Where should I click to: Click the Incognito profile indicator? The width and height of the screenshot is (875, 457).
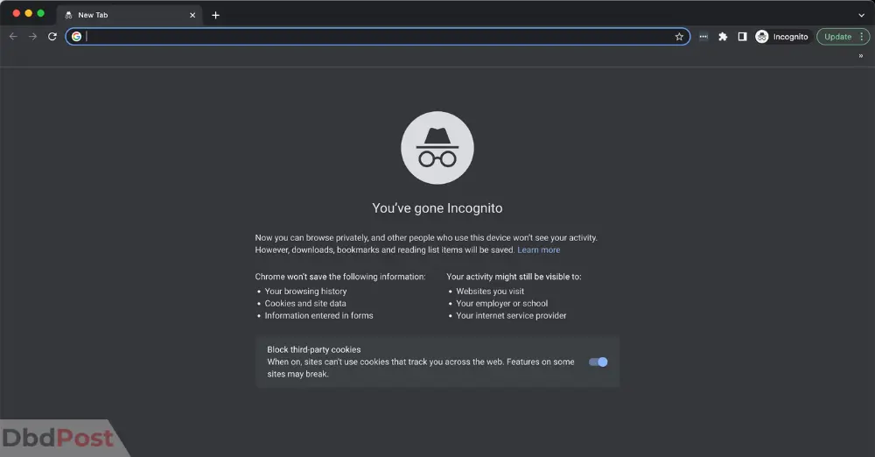click(x=781, y=37)
